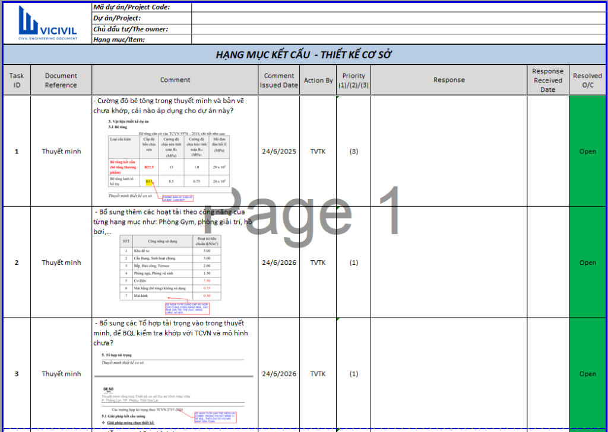Select the empty Project Code value cell
608x432 pixels.
(398, 7)
